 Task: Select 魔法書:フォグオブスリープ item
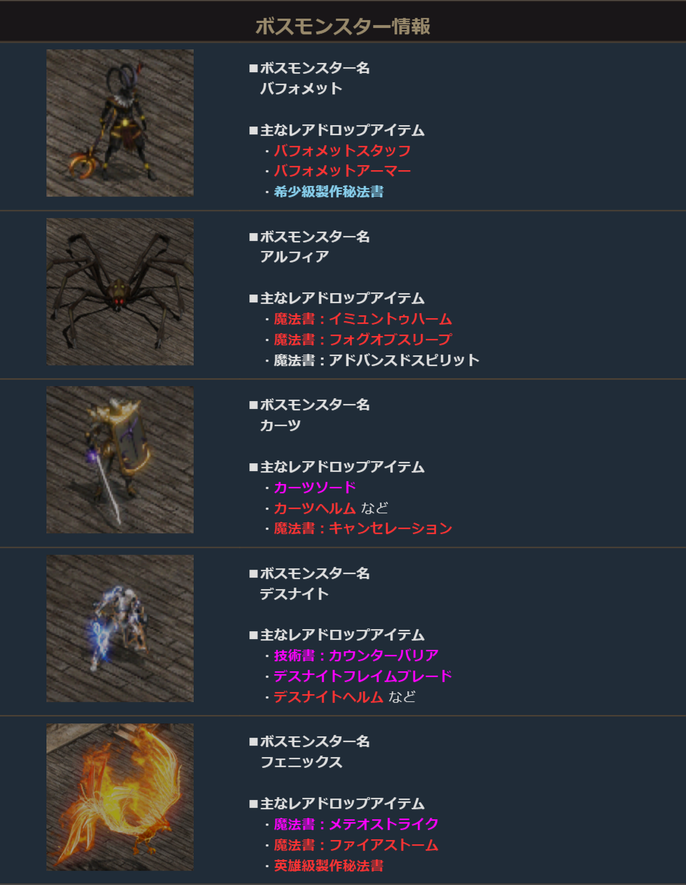(363, 340)
